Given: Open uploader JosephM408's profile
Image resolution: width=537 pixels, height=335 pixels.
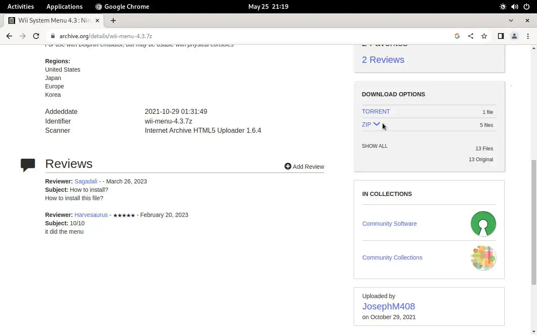Looking at the screenshot, I should (388, 307).
